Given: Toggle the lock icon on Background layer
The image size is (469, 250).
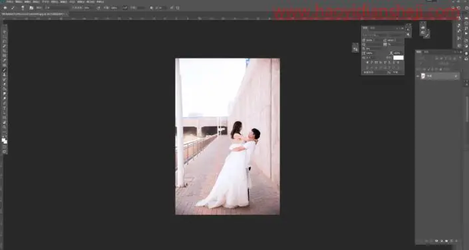Looking at the screenshot, I should point(456,76).
